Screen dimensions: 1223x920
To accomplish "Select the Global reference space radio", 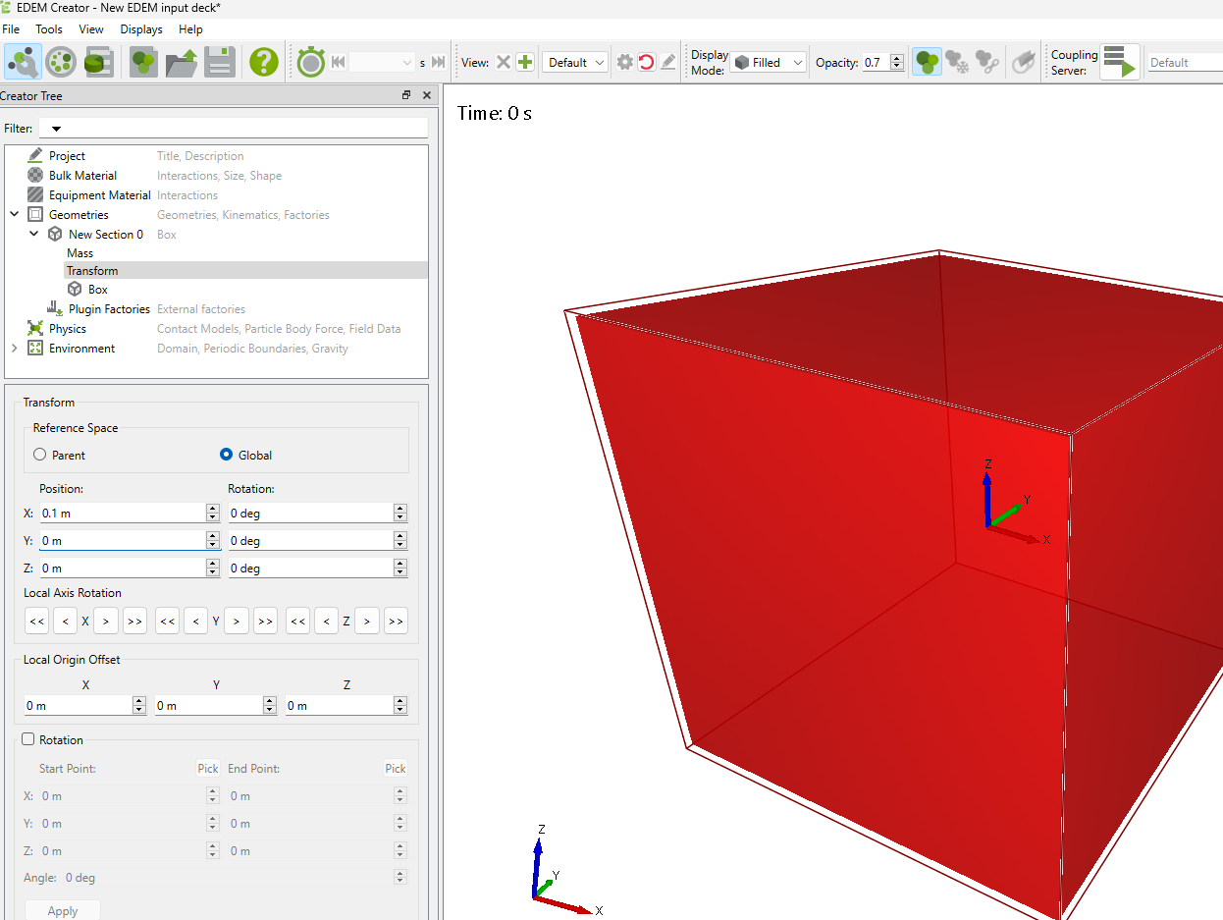I will pyautogui.click(x=227, y=455).
